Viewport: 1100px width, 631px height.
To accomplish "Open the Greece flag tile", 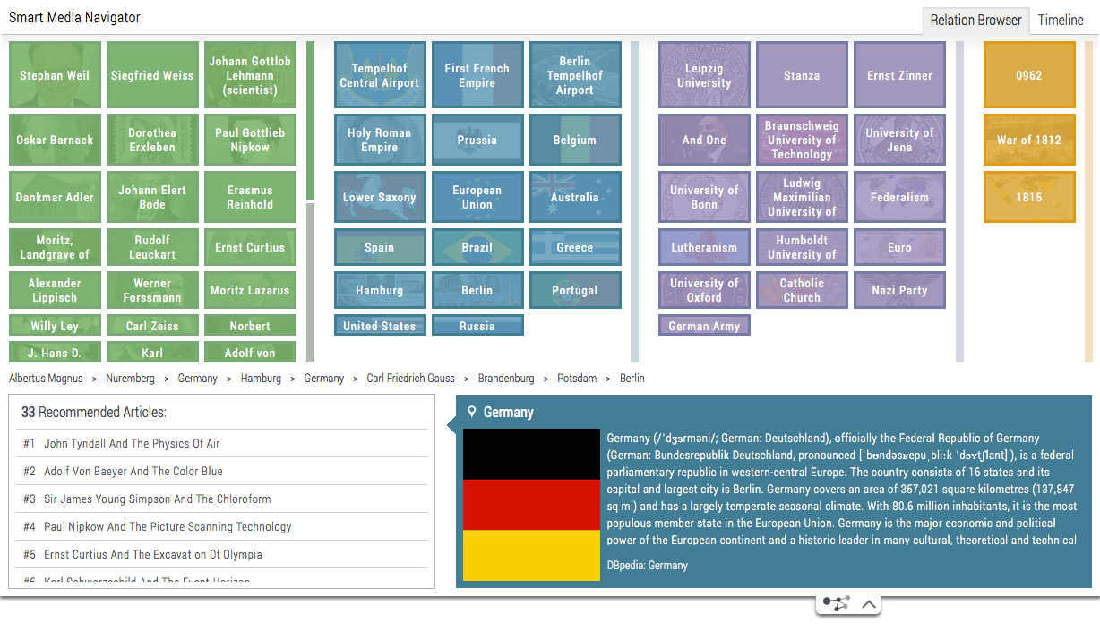I will (x=574, y=247).
